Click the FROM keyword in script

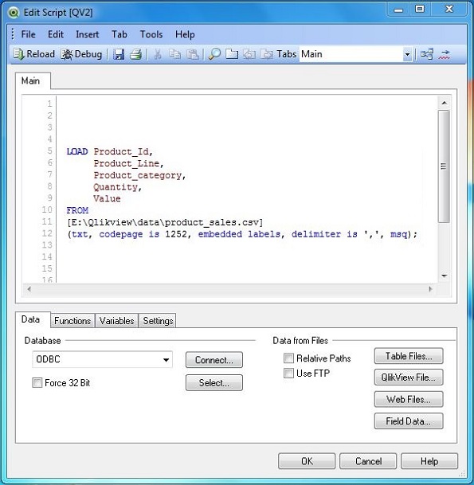pos(77,210)
